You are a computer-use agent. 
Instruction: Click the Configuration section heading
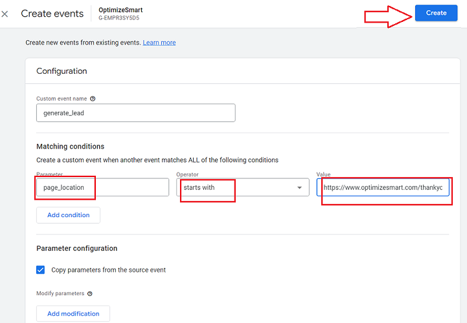pos(62,71)
